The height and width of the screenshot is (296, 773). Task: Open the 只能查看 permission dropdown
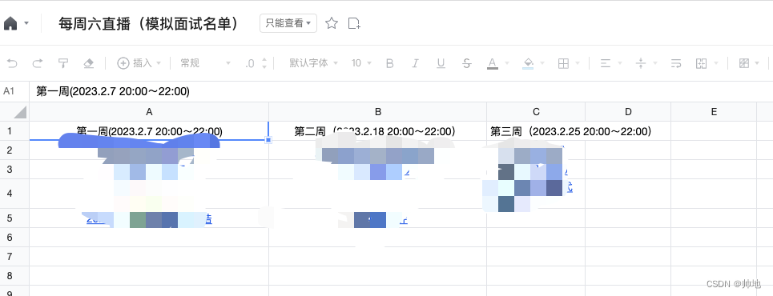point(288,23)
